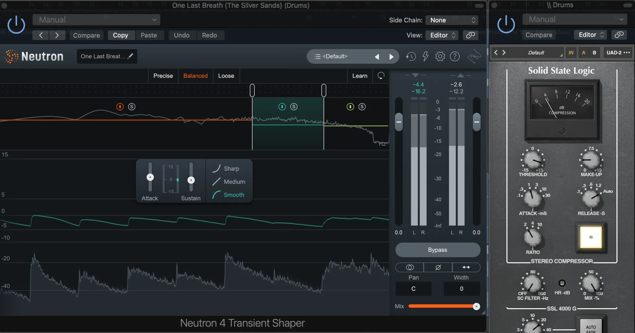Go to previous Neutron preset arrow
This screenshot has height=333, width=635.
(x=377, y=56)
